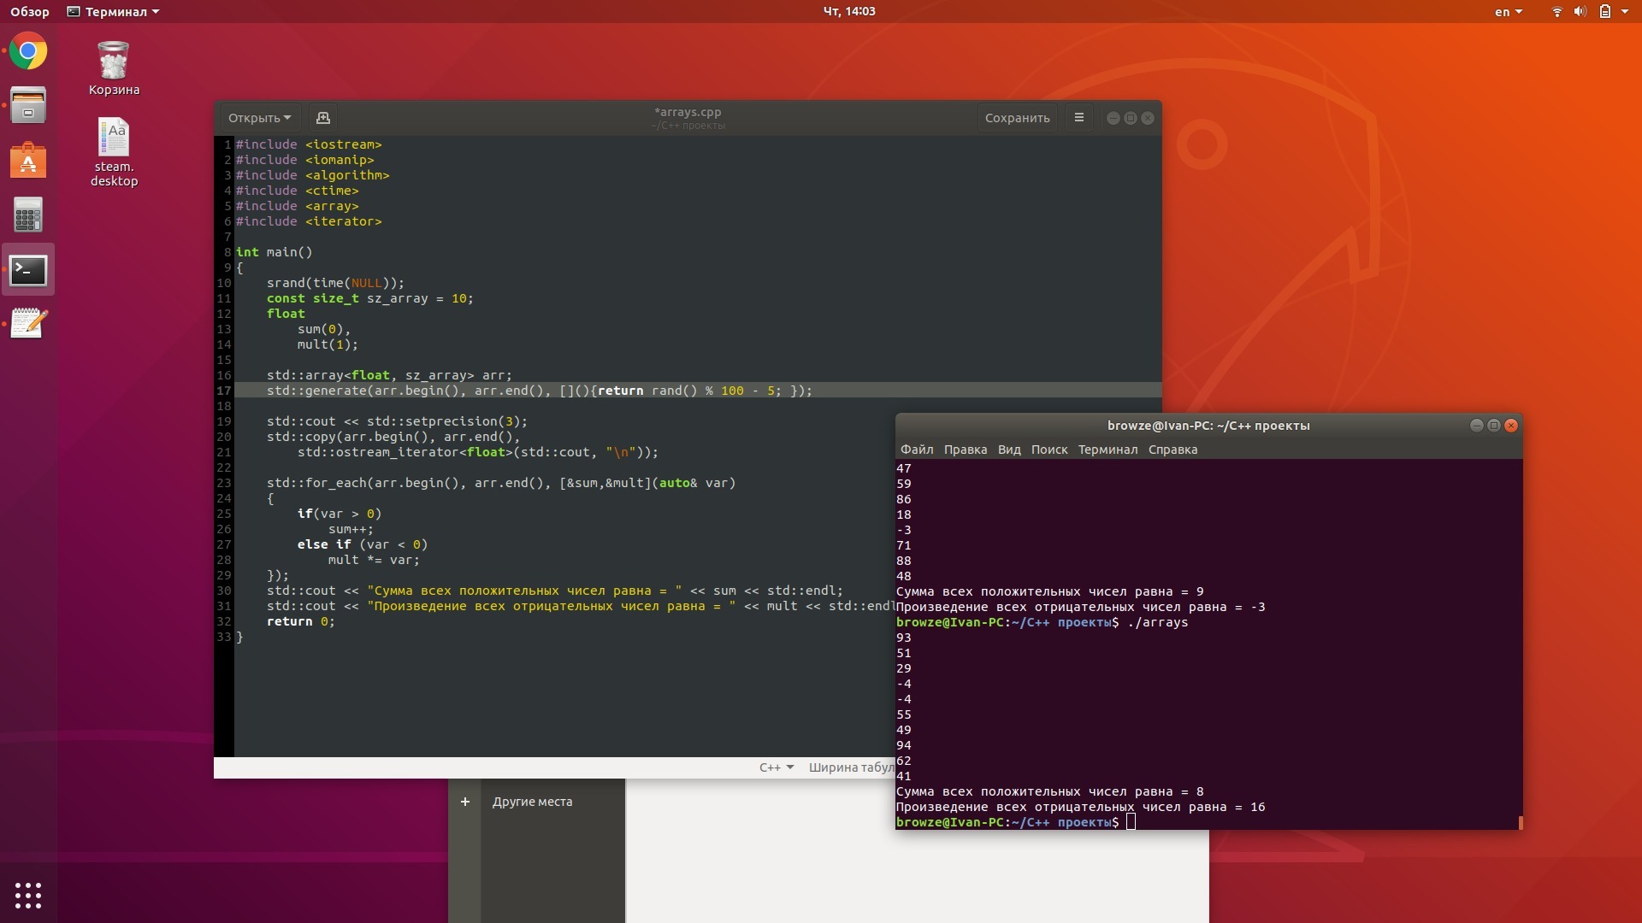1642x923 pixels.
Task: Launch Ubuntu Software from the dock
Action: coord(28,161)
